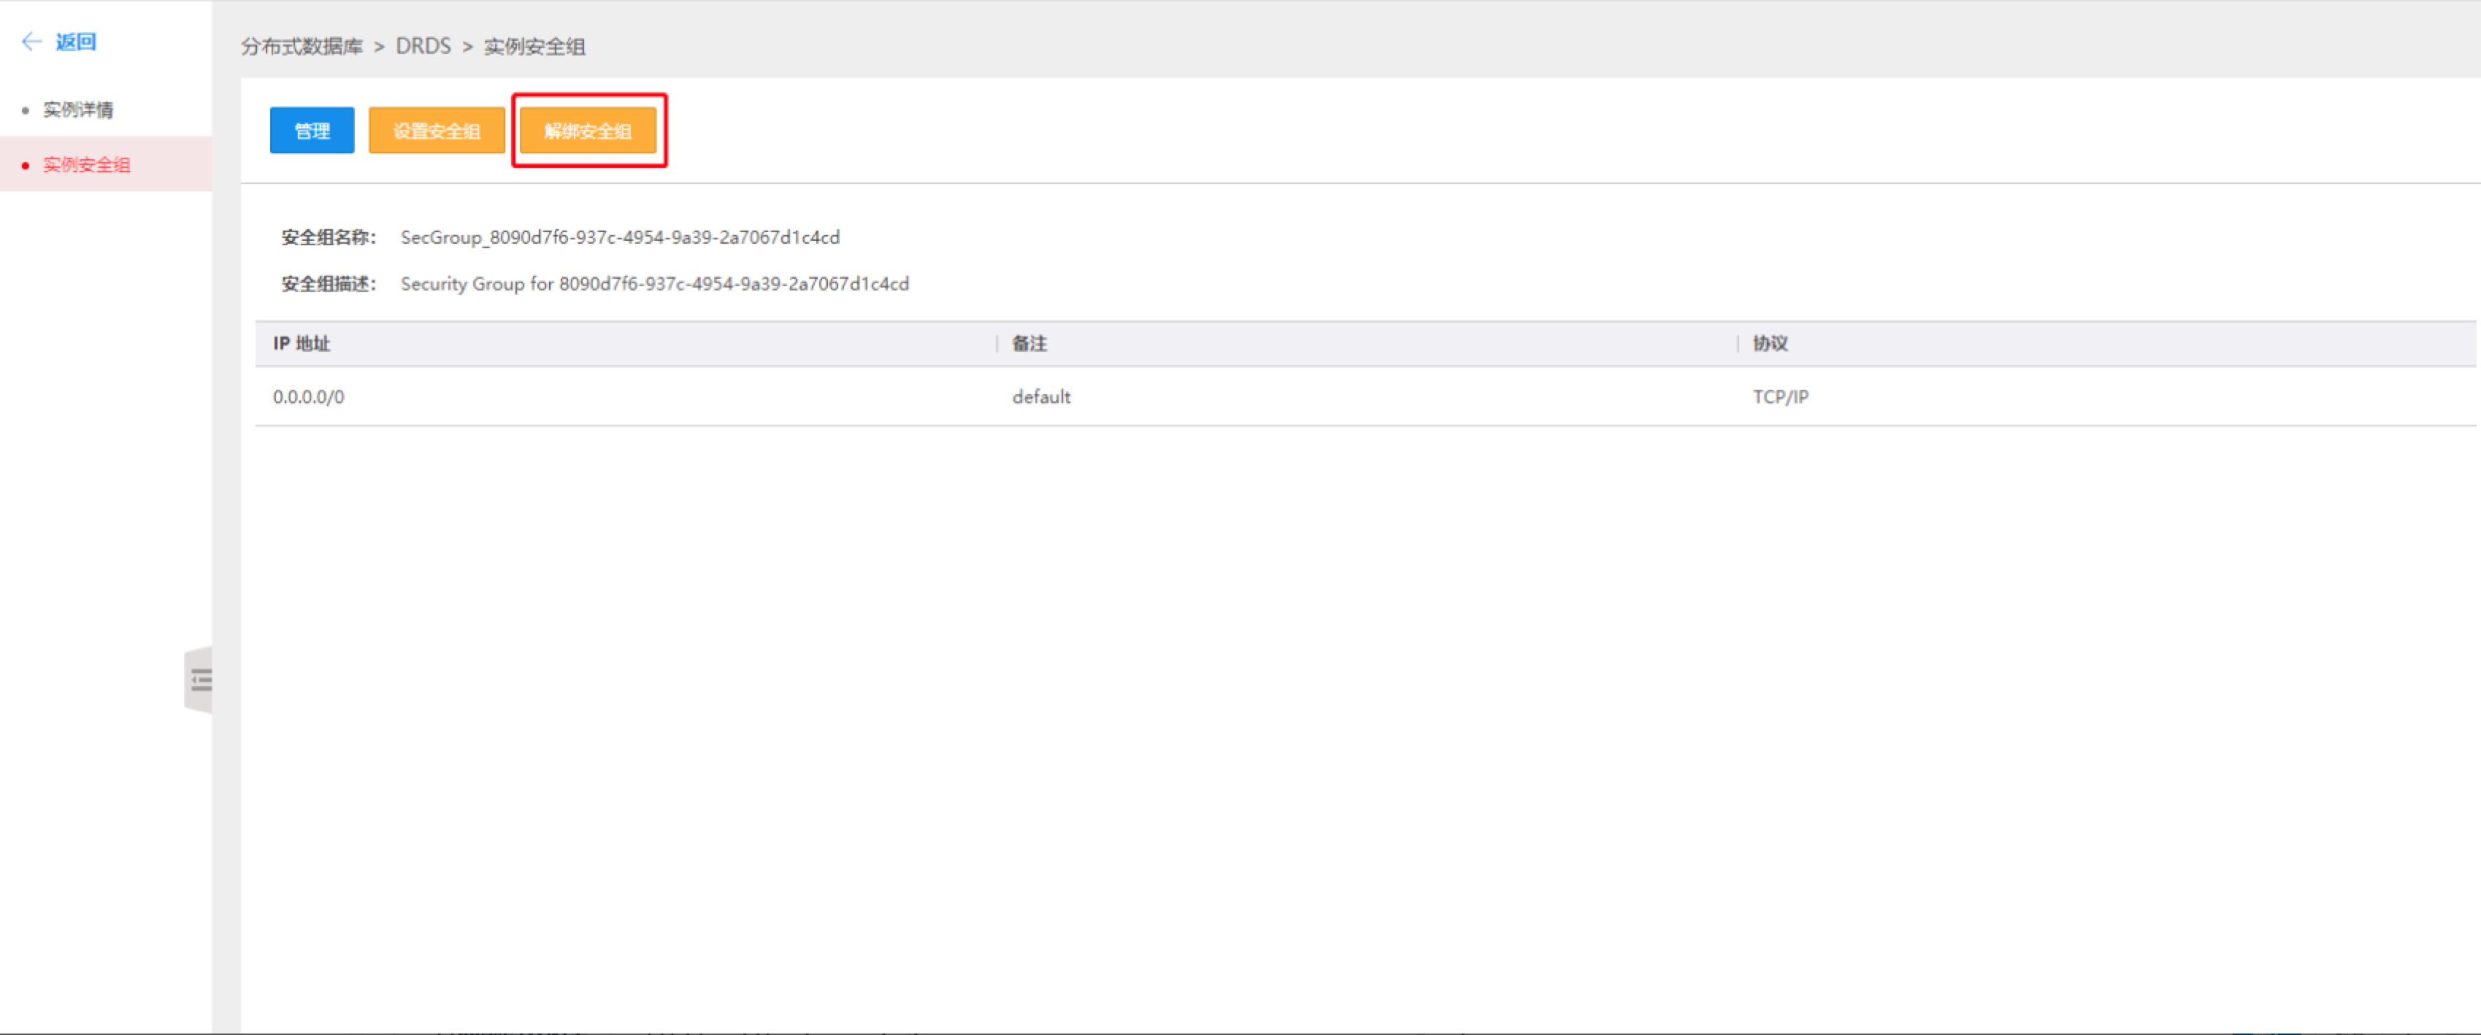The image size is (2481, 1035).
Task: Click the 返回 link text
Action: (76, 42)
